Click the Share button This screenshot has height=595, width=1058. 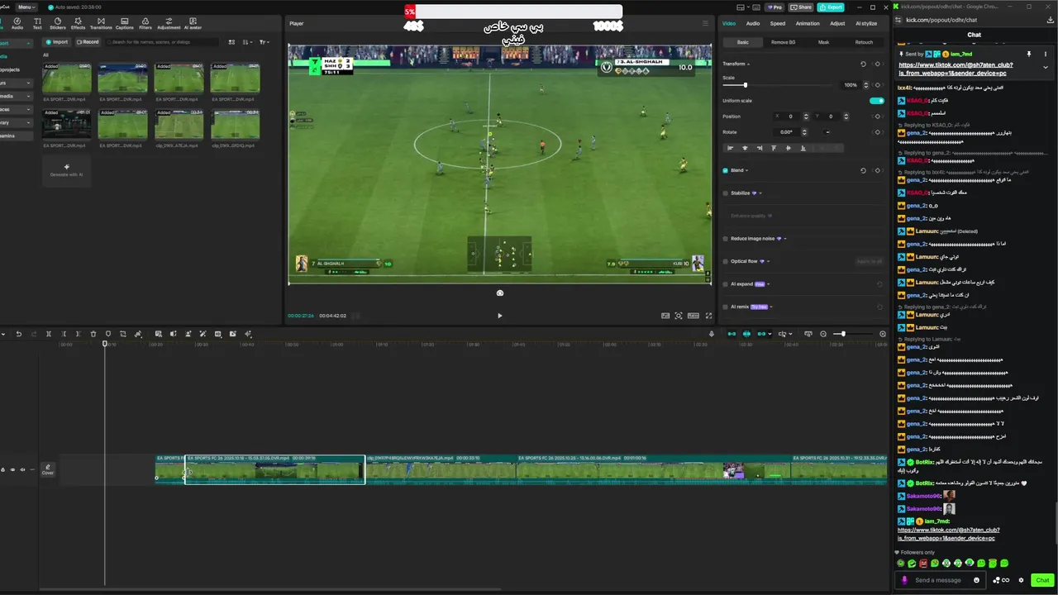click(802, 7)
